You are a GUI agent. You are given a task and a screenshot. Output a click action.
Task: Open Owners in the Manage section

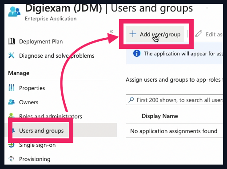point(29,102)
